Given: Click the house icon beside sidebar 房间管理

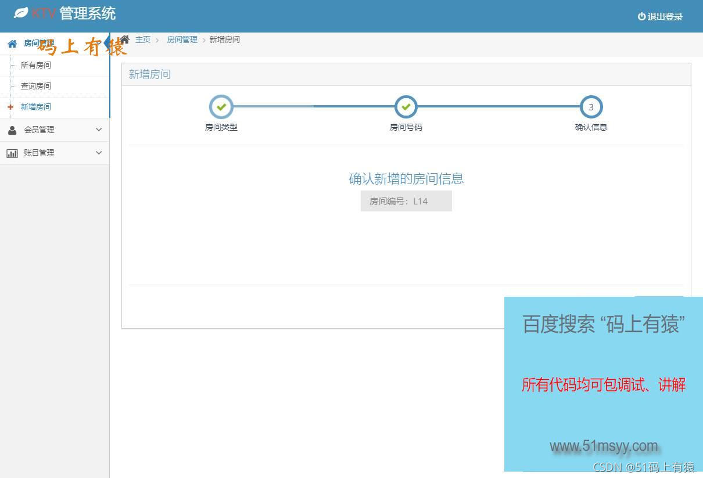Looking at the screenshot, I should point(12,44).
